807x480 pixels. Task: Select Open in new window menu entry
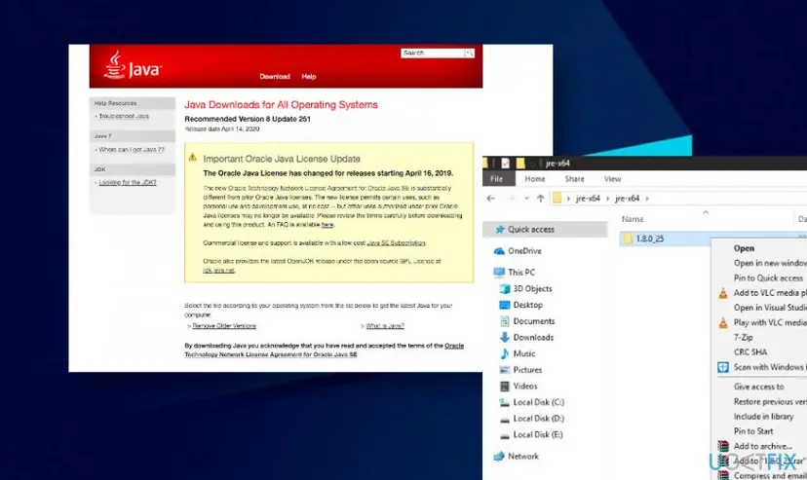pos(770,263)
